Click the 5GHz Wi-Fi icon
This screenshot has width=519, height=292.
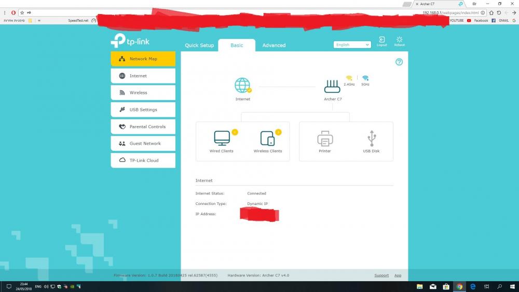coord(365,78)
